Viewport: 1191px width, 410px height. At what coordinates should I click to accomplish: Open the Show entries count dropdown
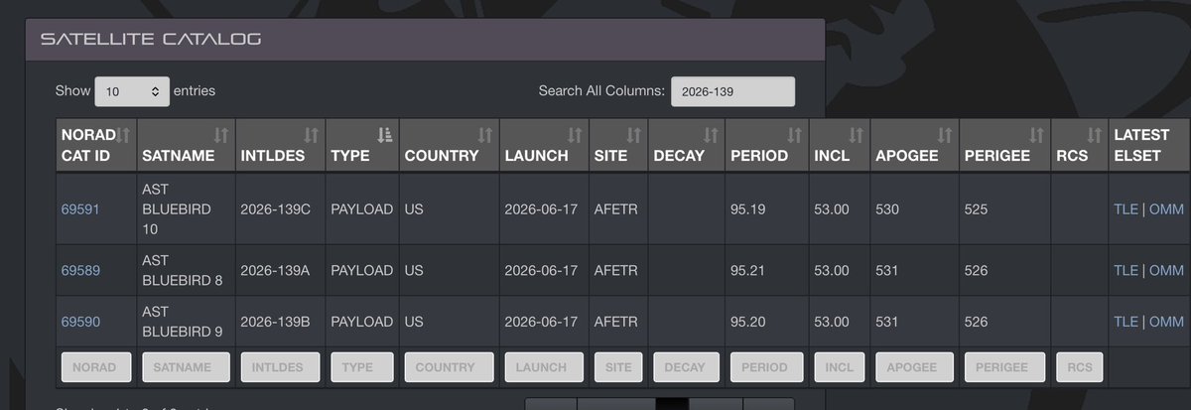(132, 90)
